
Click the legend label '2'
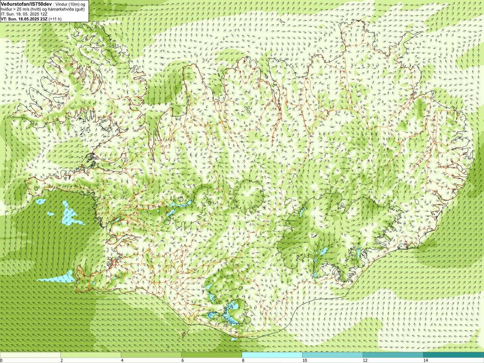[x=61, y=360]
